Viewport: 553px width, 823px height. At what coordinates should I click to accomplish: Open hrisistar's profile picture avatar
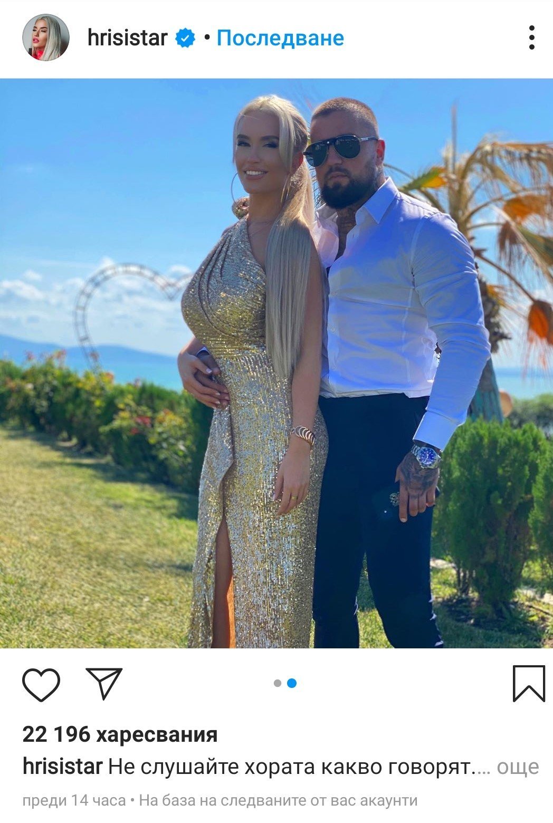(45, 37)
